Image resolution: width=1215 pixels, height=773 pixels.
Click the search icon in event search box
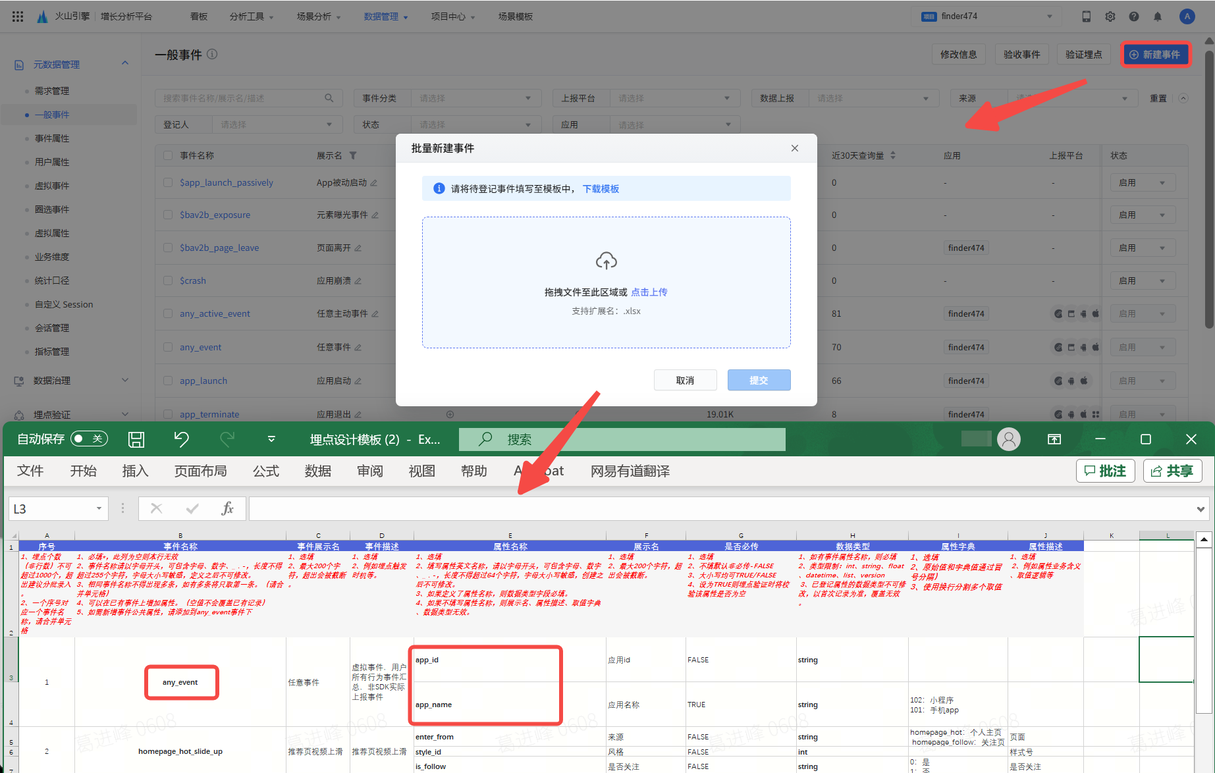click(x=329, y=98)
